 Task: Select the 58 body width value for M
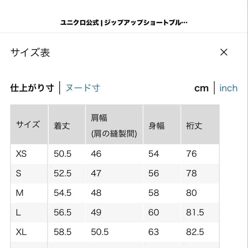click(154, 193)
